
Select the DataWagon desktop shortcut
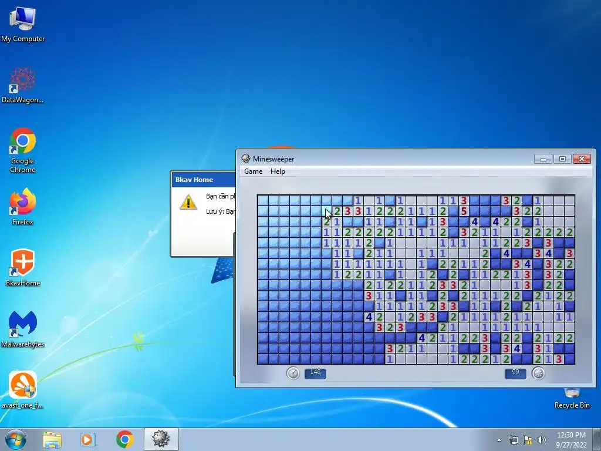point(23,85)
